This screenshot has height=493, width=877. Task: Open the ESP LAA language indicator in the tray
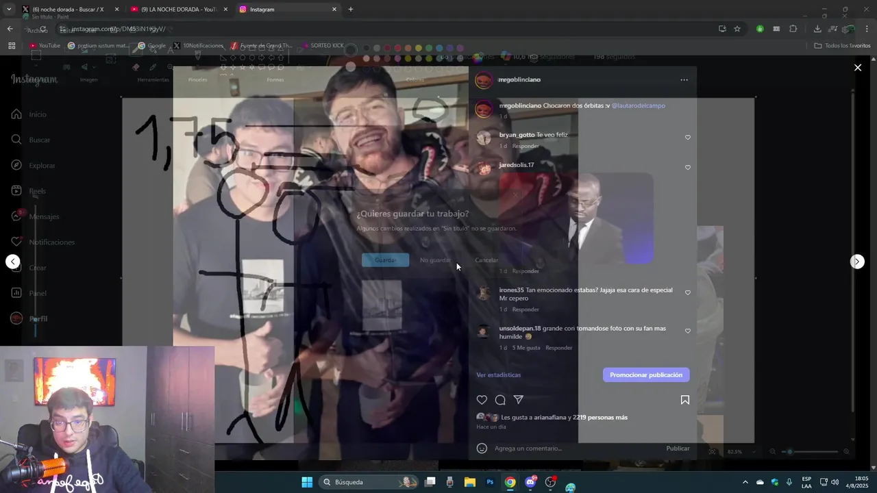click(x=806, y=482)
